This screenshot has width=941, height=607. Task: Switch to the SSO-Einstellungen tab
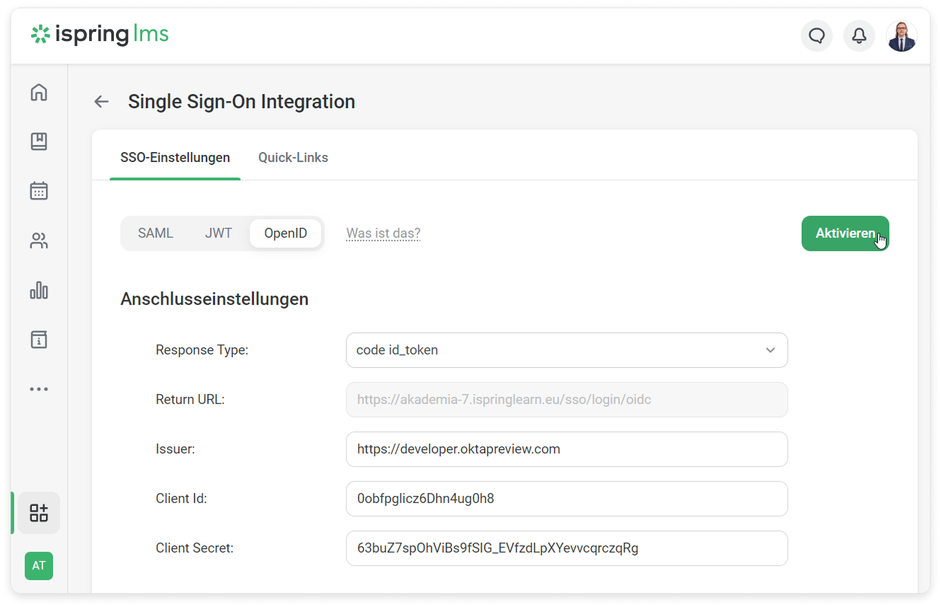[x=175, y=158]
